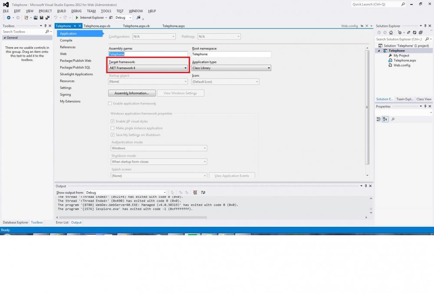This screenshot has width=434, height=293.
Task: Click the Assembly Information button
Action: pos(132,93)
